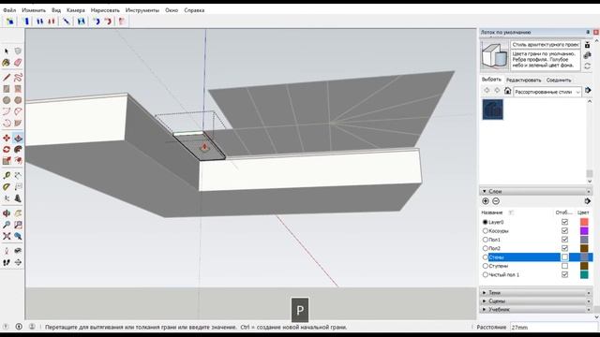
Task: Open the Инструменты menu
Action: (x=142, y=10)
